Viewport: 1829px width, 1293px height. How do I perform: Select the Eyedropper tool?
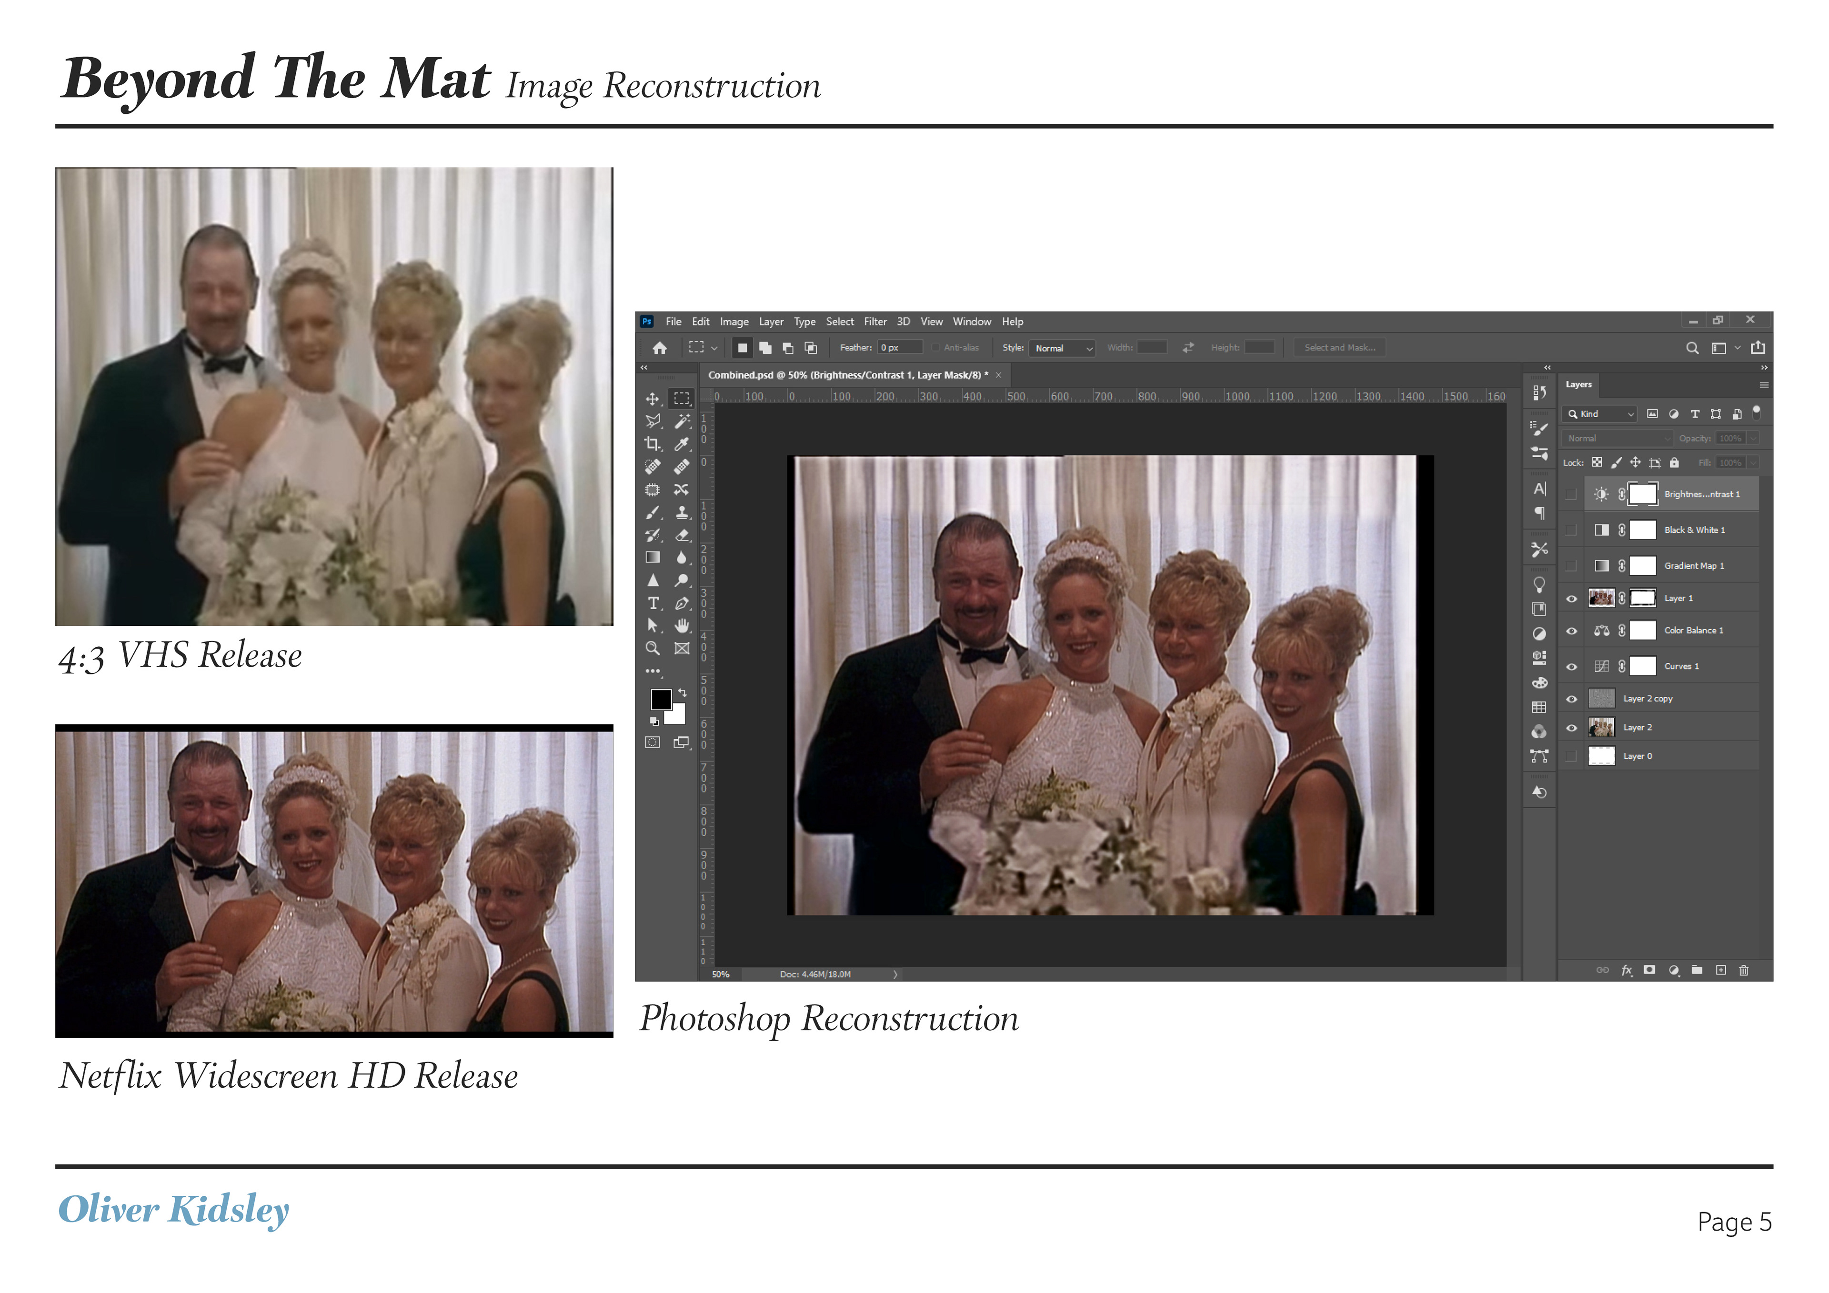tap(682, 444)
